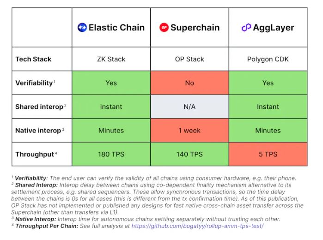Viewport: 323px width, 240px height.
Task: Click the "Verifiability" row label
Action: click(x=34, y=83)
